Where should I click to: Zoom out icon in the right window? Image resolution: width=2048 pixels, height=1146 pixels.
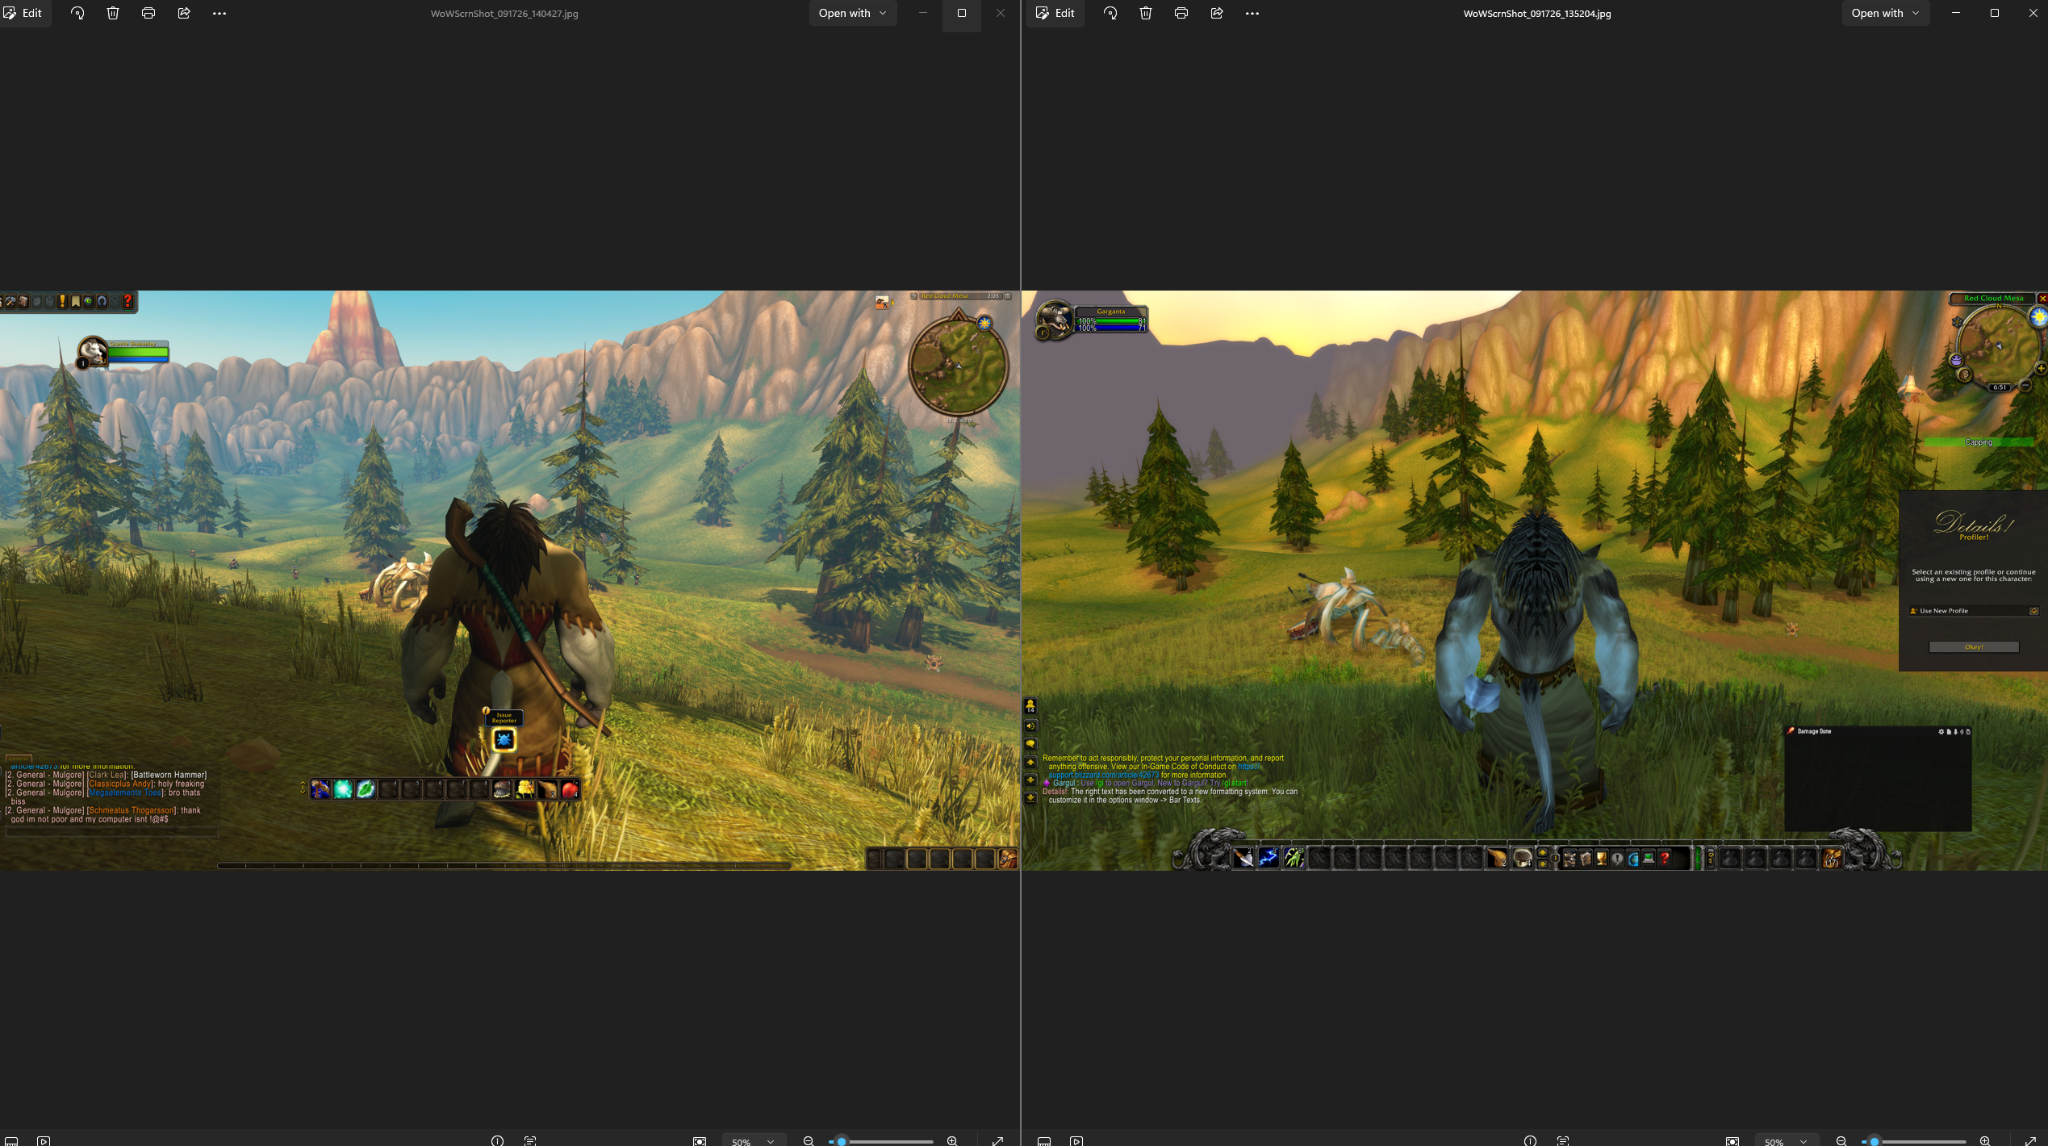coord(1841,1140)
